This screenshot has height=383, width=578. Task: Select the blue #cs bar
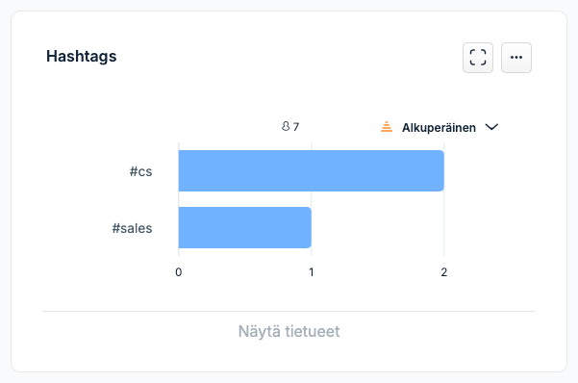pyautogui.click(x=311, y=171)
